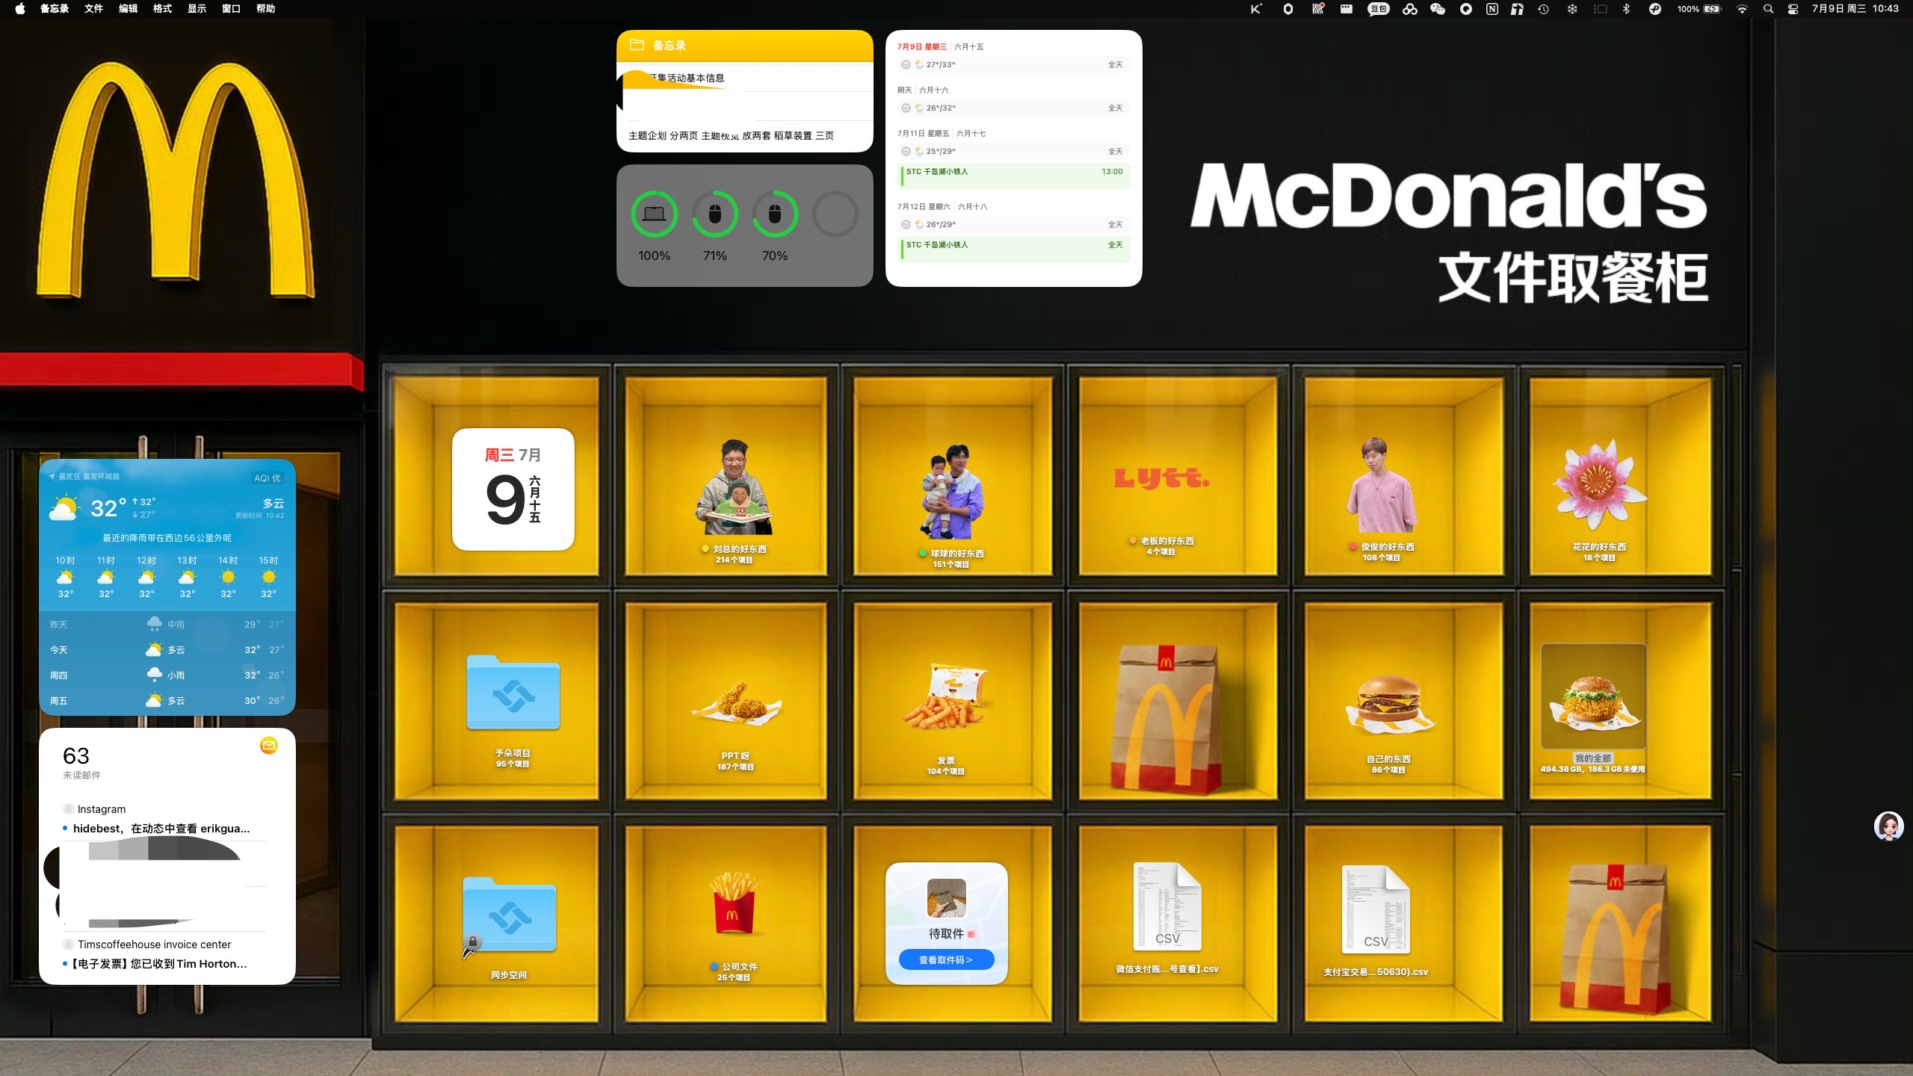
Task: Click first mouse battery 71% ring
Action: tap(714, 214)
